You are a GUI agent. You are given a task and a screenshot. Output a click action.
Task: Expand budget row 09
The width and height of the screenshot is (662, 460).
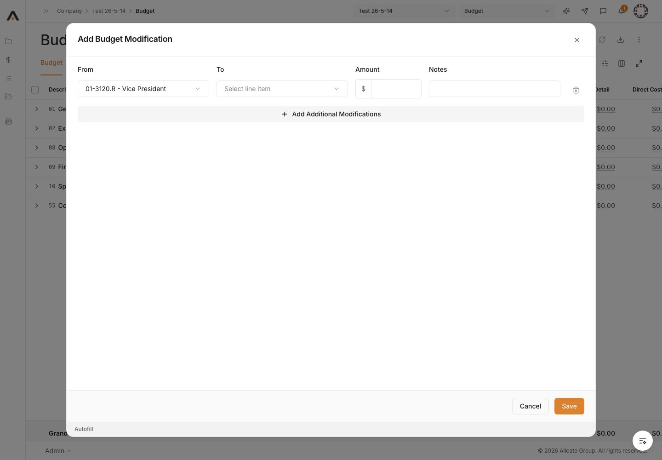tap(37, 167)
